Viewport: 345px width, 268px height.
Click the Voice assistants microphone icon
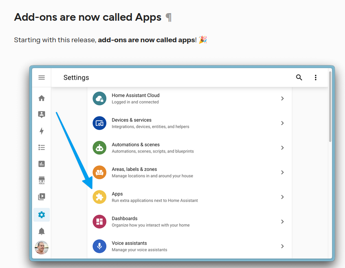pyautogui.click(x=100, y=246)
